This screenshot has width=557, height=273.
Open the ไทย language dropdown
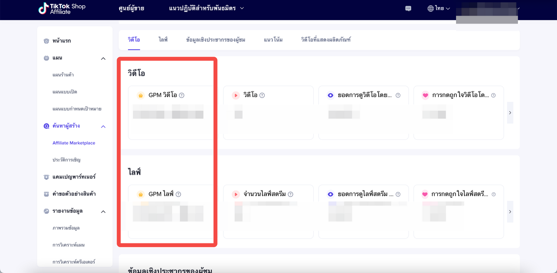(x=439, y=8)
